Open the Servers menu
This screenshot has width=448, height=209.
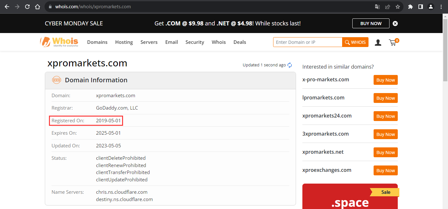tap(149, 42)
